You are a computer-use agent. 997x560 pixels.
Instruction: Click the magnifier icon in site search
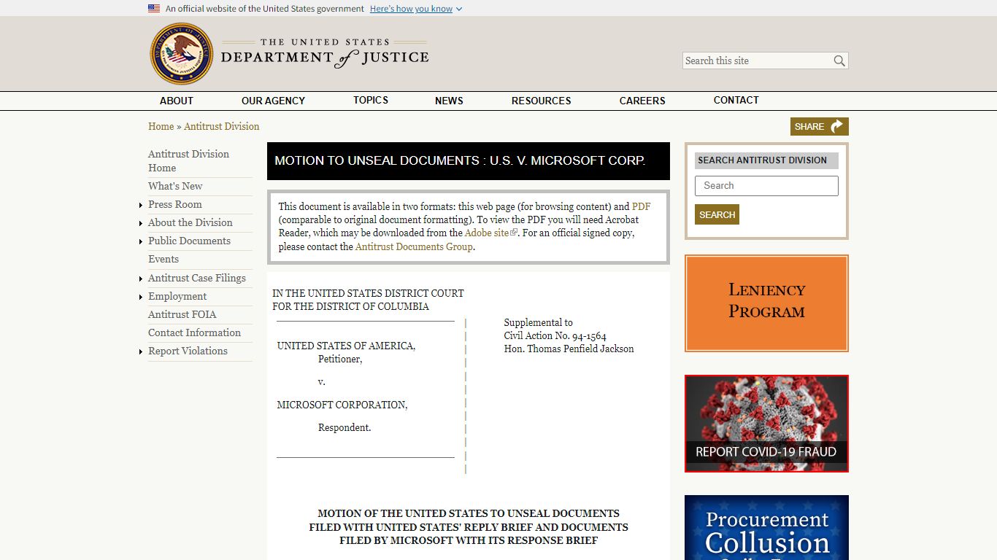tap(839, 61)
